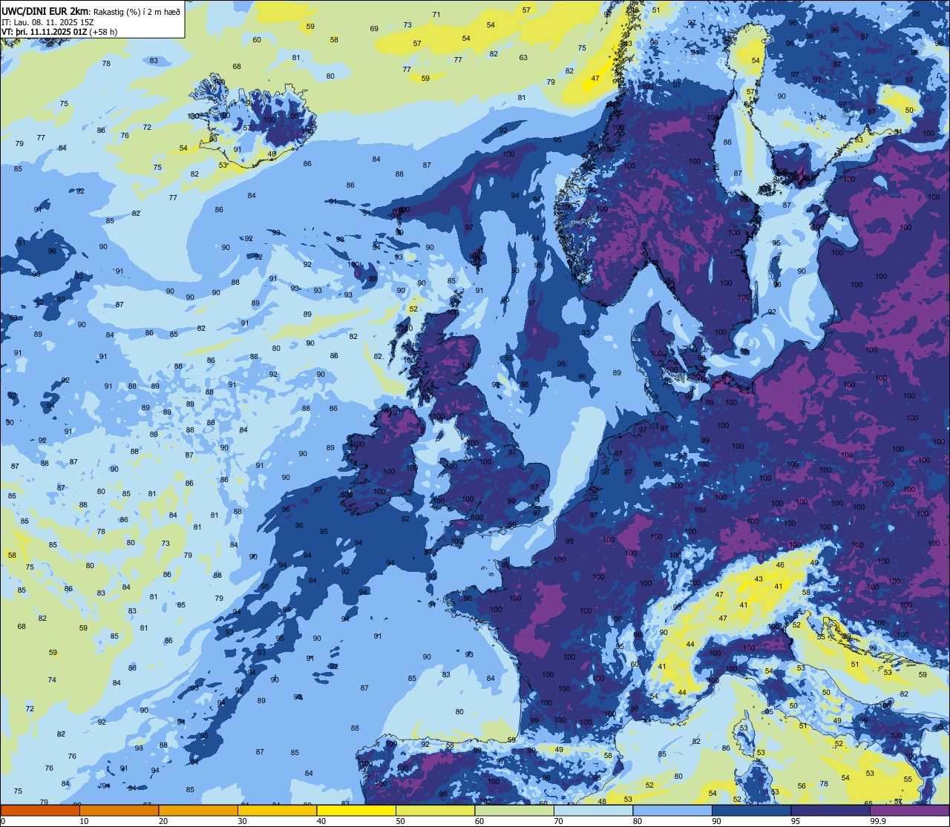Select the bright yellow 40–50 legend swatch
Screen dimensions: 950x827
[356, 810]
